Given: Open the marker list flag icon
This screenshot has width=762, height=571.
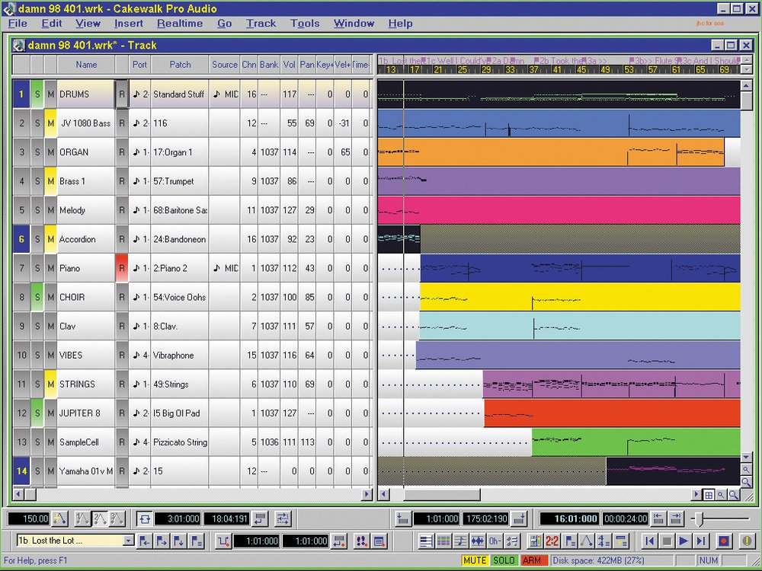Looking at the screenshot, I should [197, 541].
